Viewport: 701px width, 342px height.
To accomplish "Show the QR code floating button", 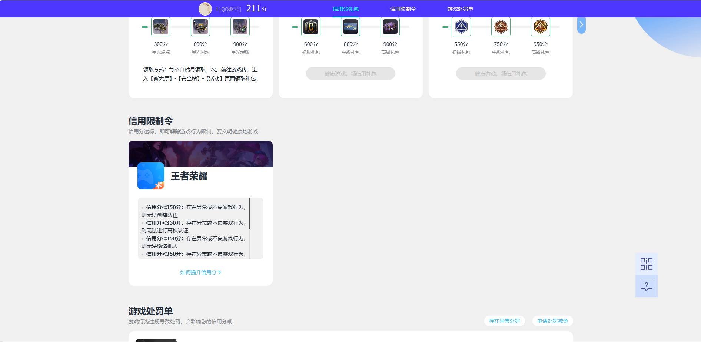I will [x=647, y=264].
